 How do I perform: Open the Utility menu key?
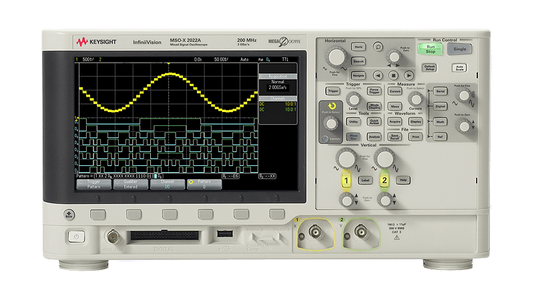(353, 121)
